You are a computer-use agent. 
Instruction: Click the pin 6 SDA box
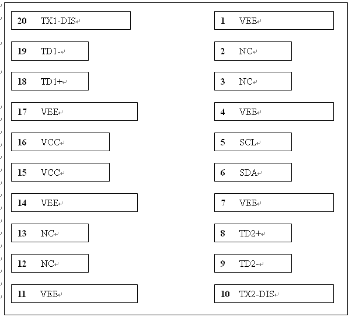(253, 172)
